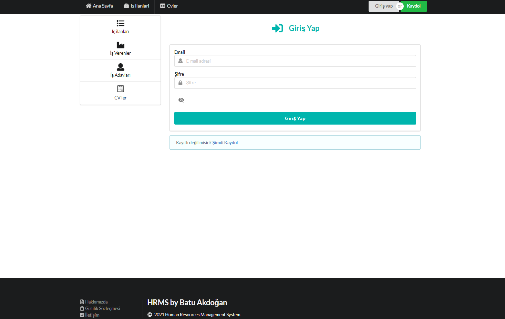Click the list icon above İş ilanları
Image resolution: width=505 pixels, height=319 pixels.
point(121,23)
